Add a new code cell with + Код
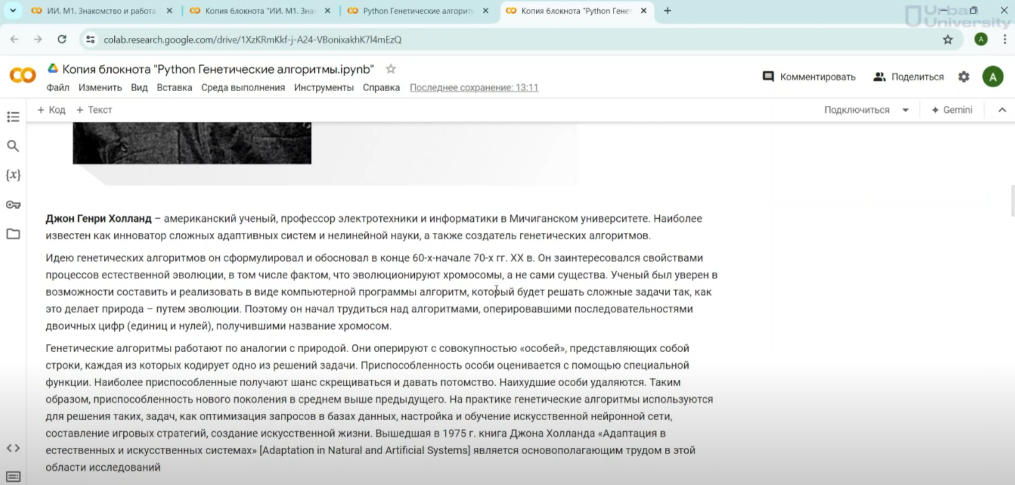Image resolution: width=1015 pixels, height=485 pixels. [51, 110]
